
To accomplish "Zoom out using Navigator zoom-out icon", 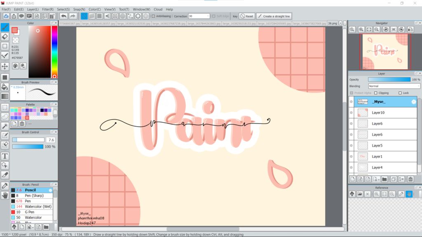I will (377, 30).
